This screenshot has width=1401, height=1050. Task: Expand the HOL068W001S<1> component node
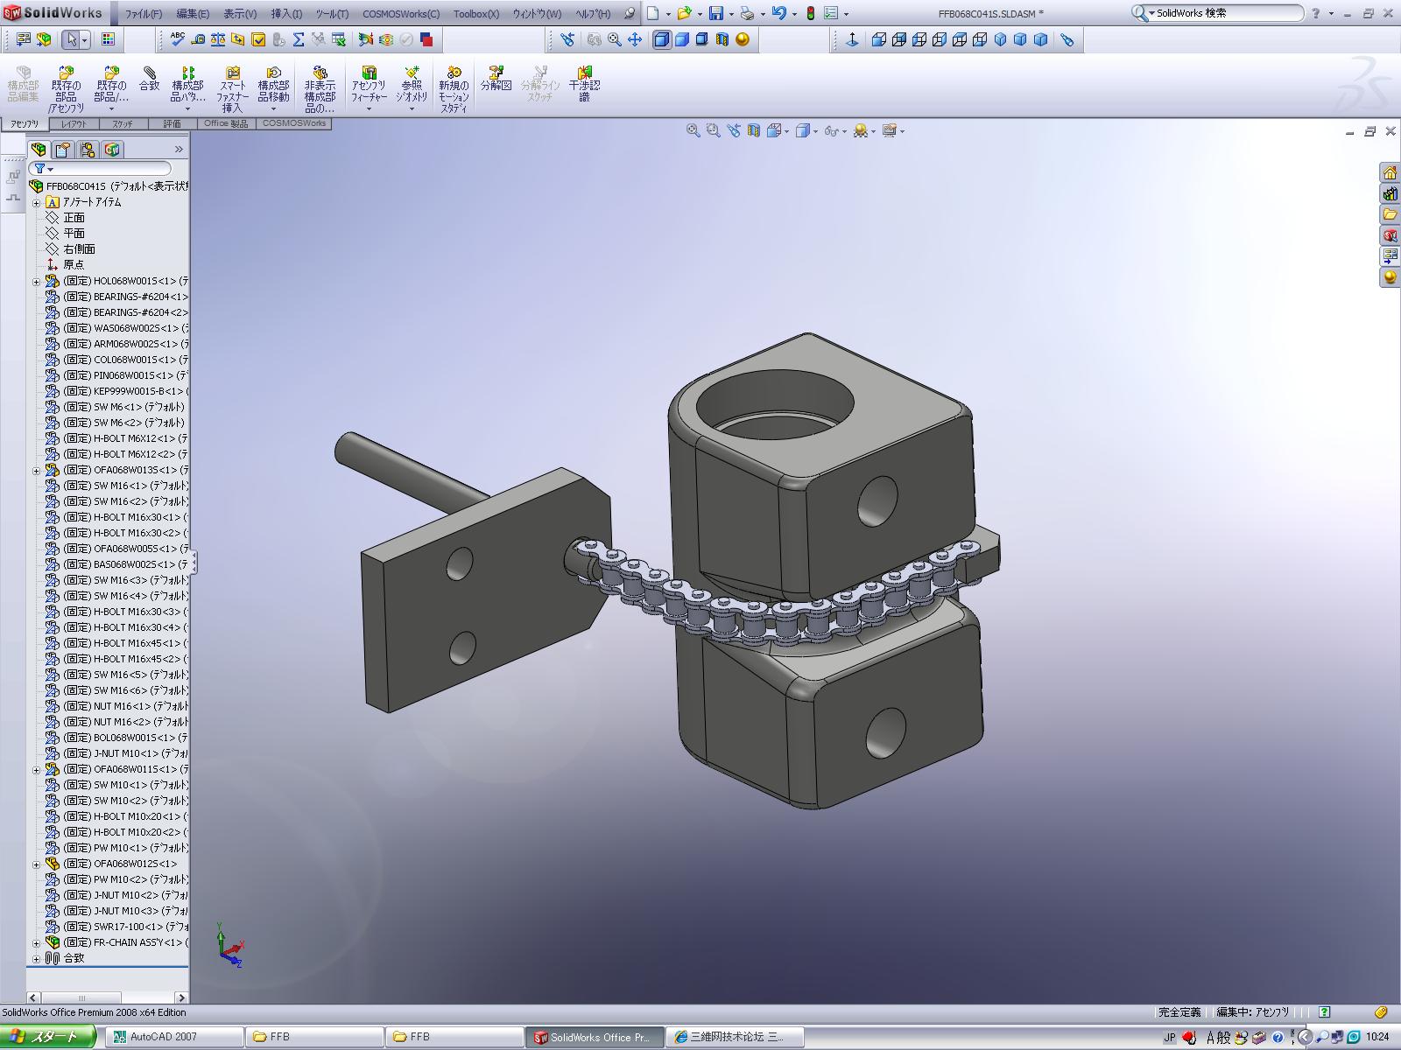coord(37,281)
